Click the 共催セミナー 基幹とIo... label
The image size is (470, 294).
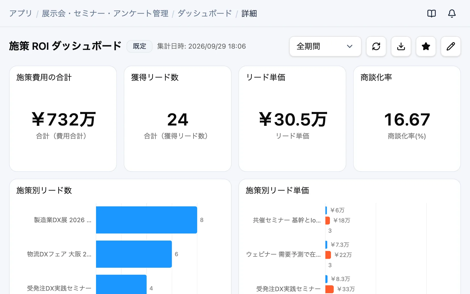coord(287,220)
